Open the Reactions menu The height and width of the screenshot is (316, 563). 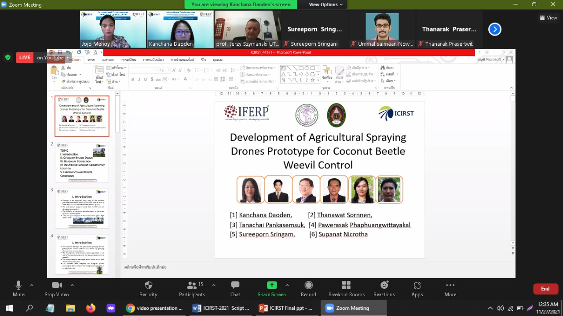384,289
